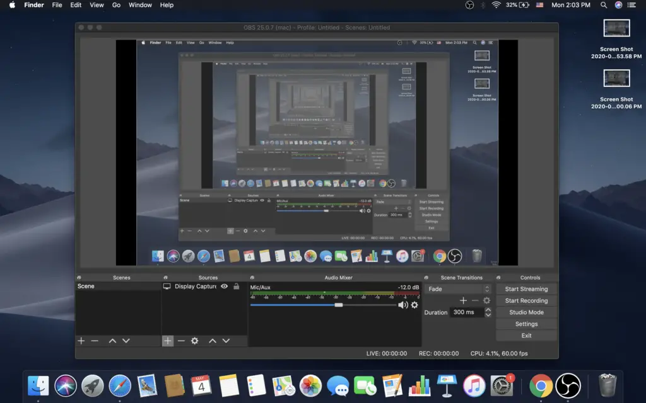This screenshot has width=646, height=403.
Task: Launch Safari from the Dock
Action: click(120, 386)
